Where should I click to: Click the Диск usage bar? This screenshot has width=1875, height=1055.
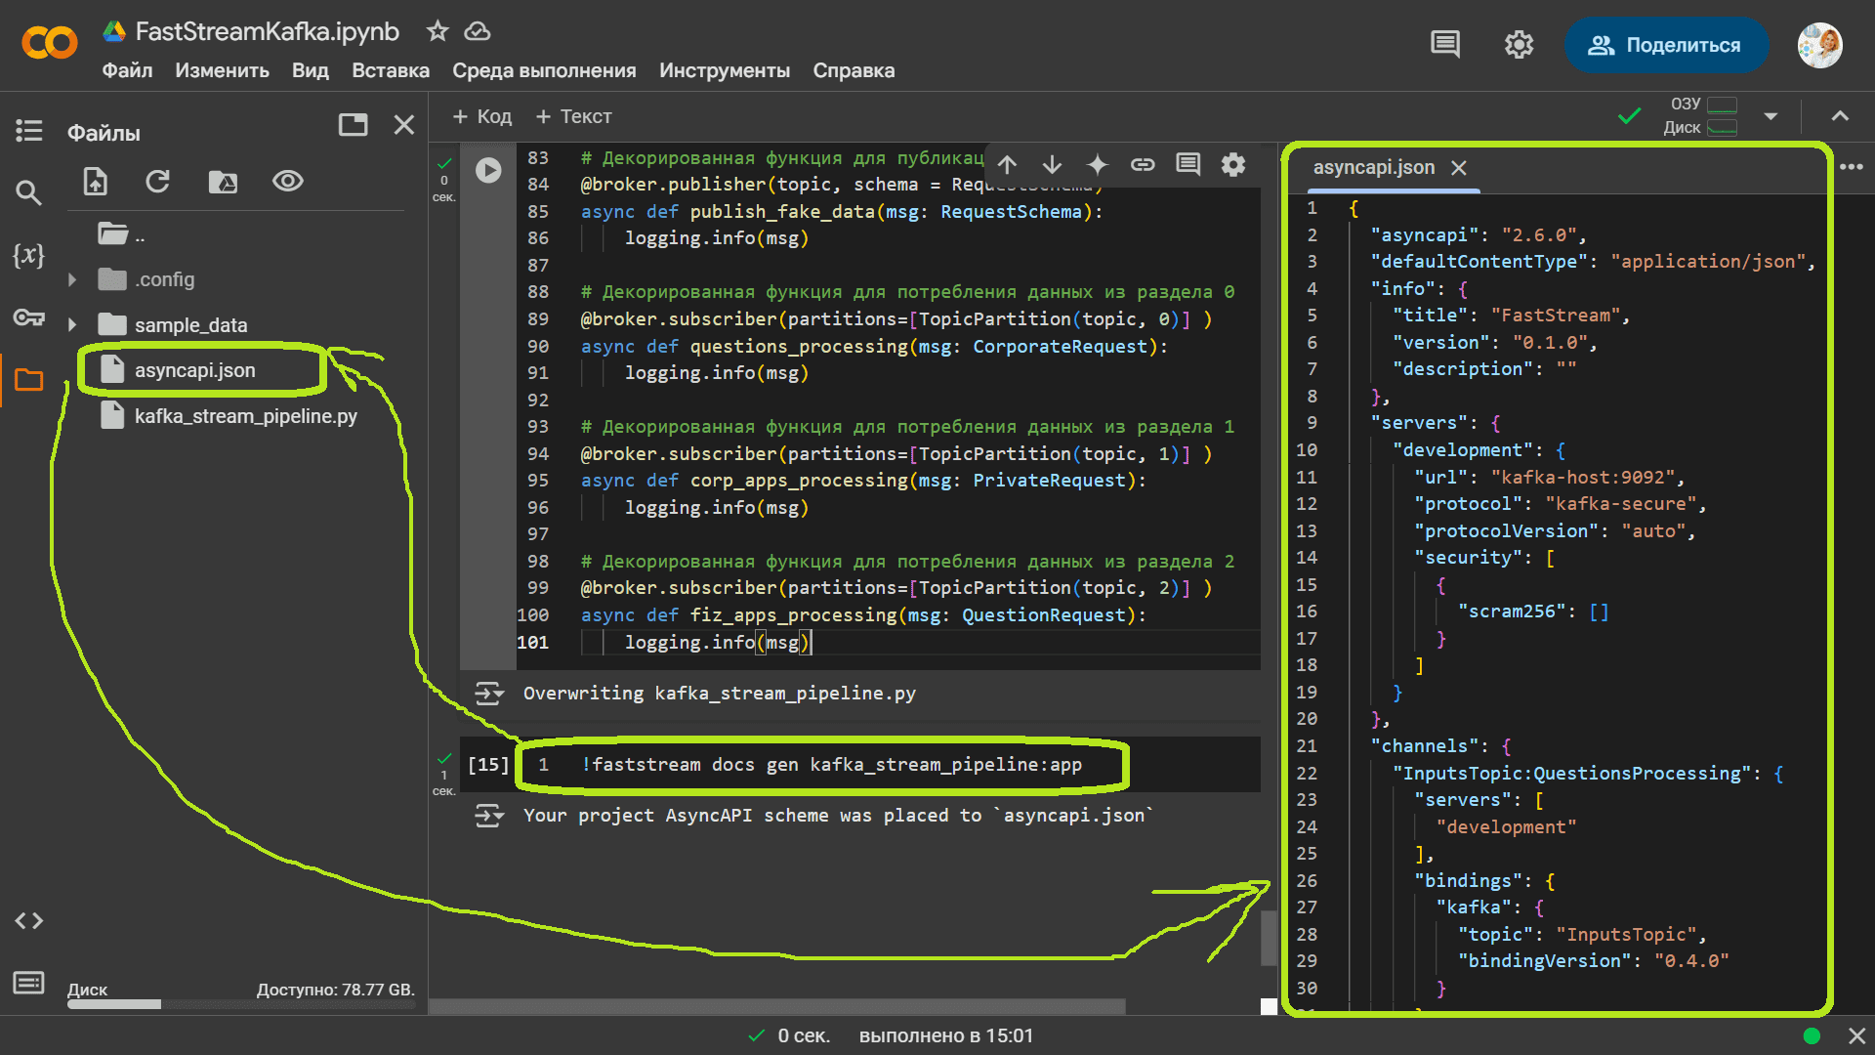coord(241,1004)
